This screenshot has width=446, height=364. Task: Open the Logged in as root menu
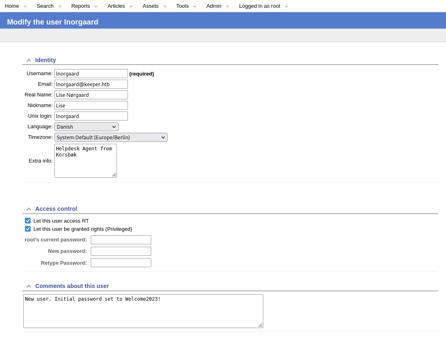pos(260,6)
